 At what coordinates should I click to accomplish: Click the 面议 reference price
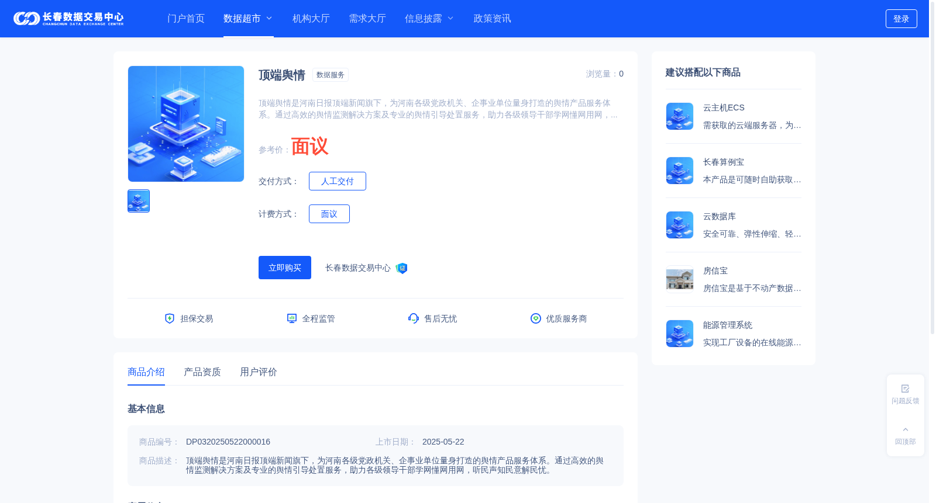(x=310, y=146)
